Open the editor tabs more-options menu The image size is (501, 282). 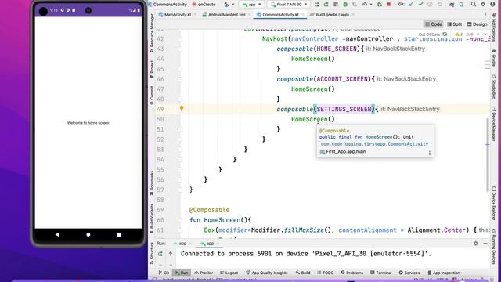pyautogui.click(x=485, y=14)
